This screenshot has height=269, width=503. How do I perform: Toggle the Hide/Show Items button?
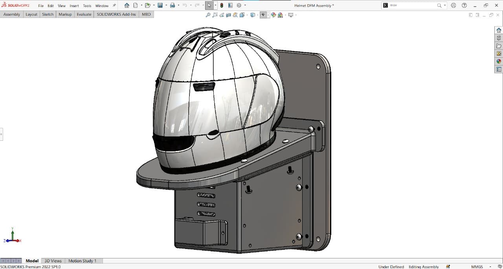[263, 15]
